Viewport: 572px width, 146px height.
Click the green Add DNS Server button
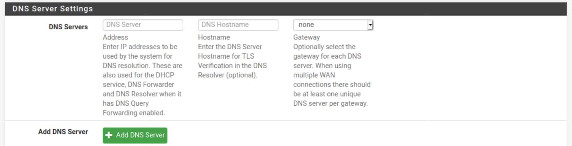pyautogui.click(x=135, y=135)
